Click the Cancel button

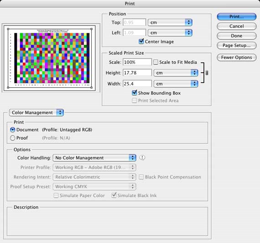tap(236, 26)
